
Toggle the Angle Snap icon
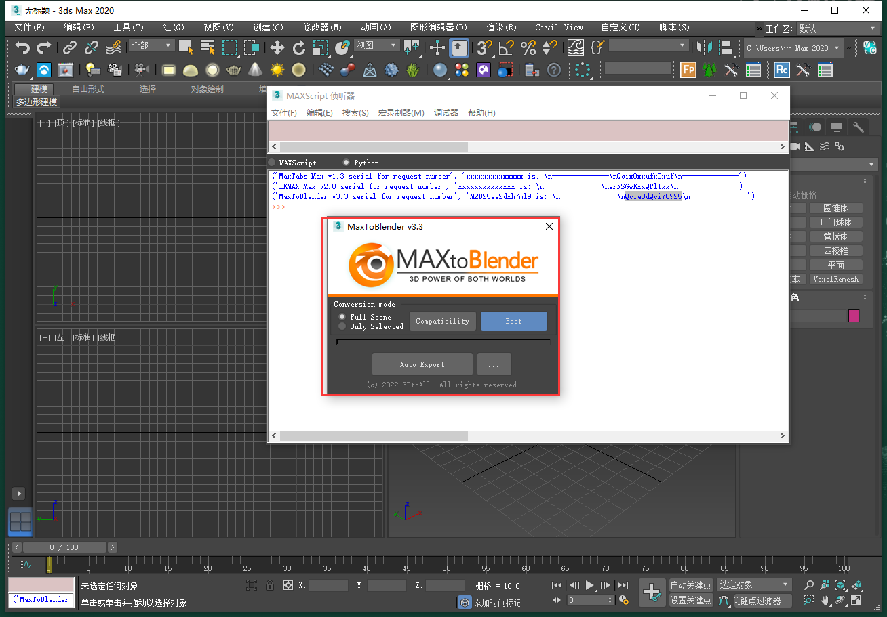coord(507,47)
